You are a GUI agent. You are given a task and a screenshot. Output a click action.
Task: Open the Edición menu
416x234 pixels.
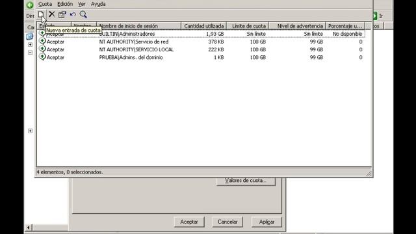[65, 4]
